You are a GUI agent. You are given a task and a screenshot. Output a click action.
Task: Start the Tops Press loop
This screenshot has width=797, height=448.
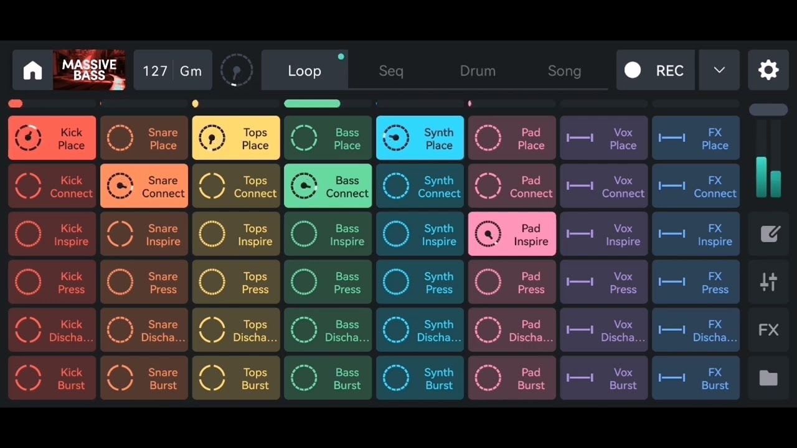click(236, 282)
